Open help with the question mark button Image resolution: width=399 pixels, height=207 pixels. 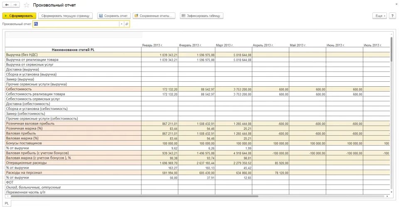(x=392, y=16)
